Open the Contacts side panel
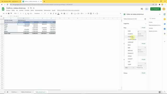167x94 pixels. (165, 29)
